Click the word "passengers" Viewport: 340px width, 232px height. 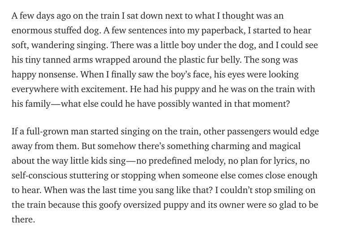tap(249, 132)
